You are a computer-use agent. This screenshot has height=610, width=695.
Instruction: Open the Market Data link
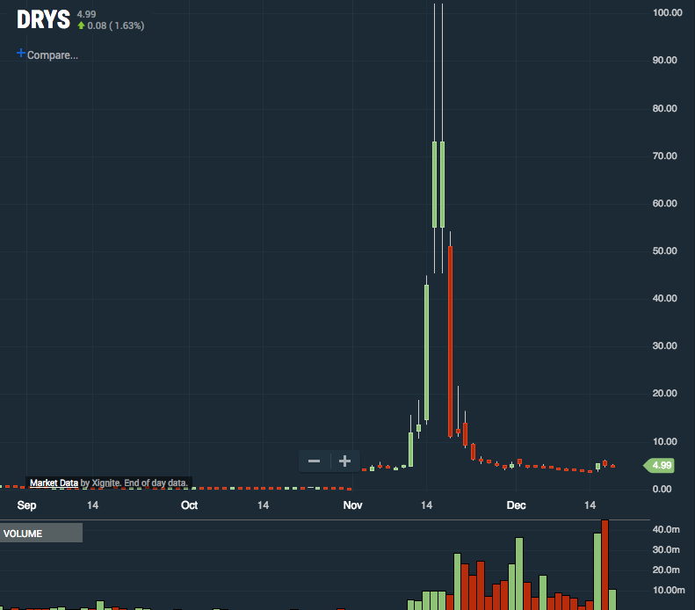tap(54, 483)
